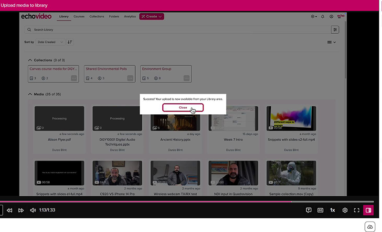Open the Date Created sort dropdown
The height and width of the screenshot is (232, 382).
coord(50,42)
